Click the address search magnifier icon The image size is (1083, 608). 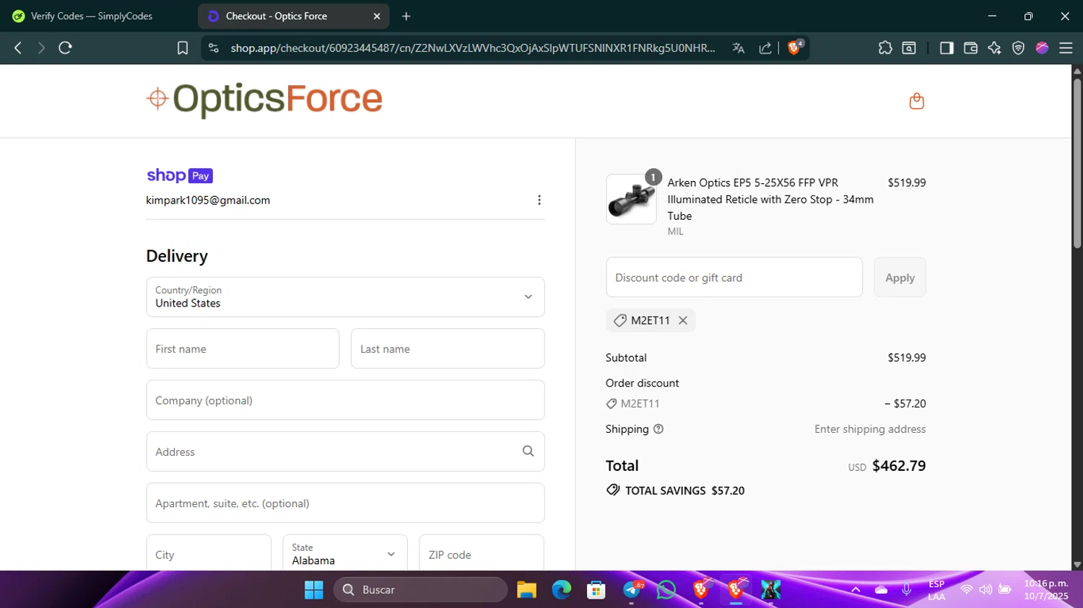click(x=529, y=451)
